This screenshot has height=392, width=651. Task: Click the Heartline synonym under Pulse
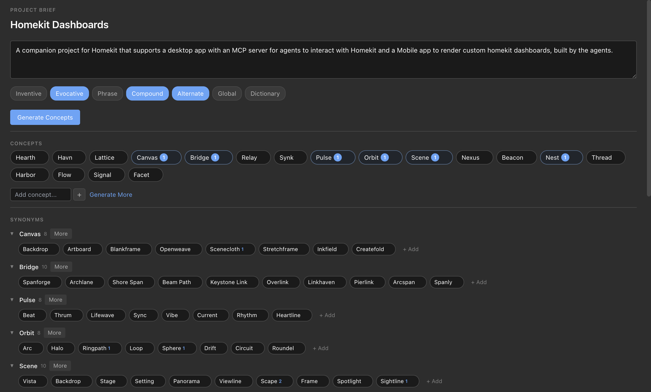[x=292, y=315]
